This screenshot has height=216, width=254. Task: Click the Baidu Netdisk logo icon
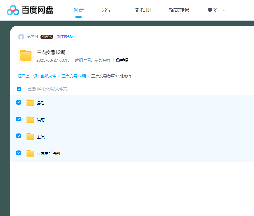[13, 10]
